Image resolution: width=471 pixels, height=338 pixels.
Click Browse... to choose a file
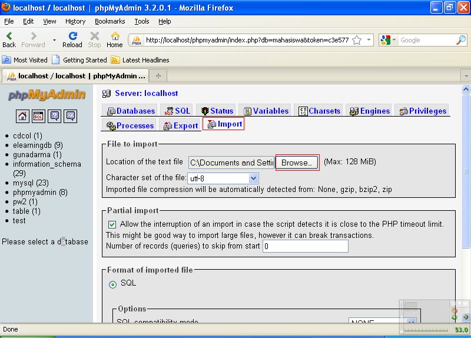[x=297, y=163]
